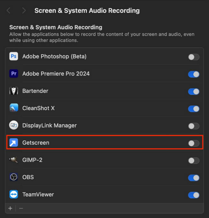The width and height of the screenshot is (209, 218).
Task: Click the Bartender tuxedo icon
Action: click(14, 91)
